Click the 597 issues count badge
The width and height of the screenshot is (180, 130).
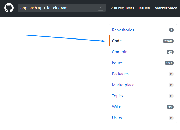[169, 63]
